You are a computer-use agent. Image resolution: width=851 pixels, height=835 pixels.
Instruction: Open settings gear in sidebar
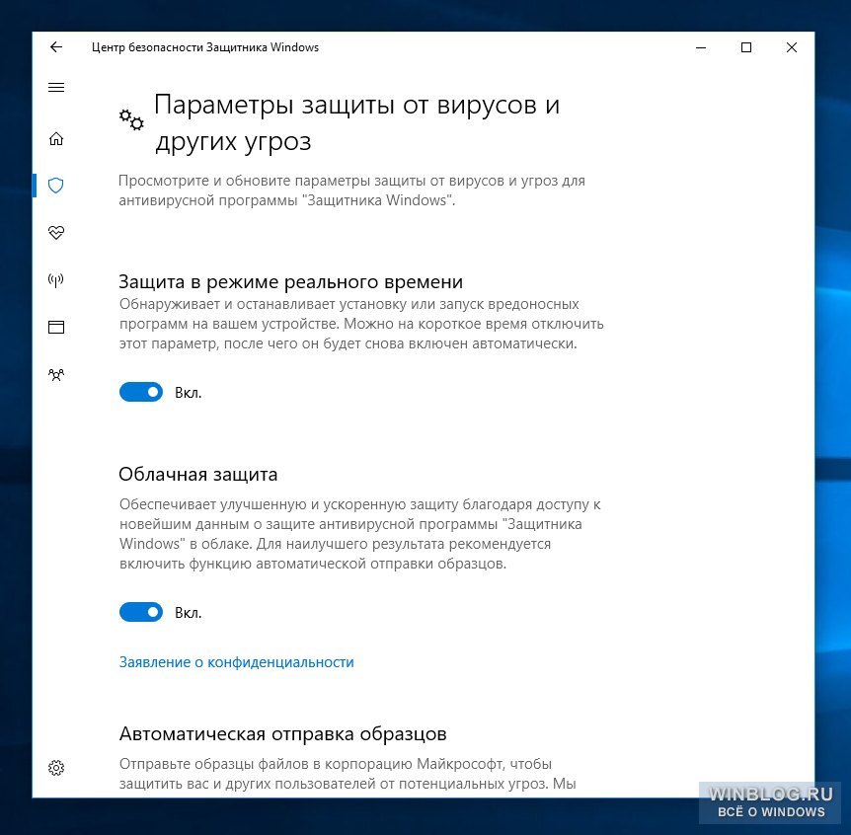(x=56, y=768)
